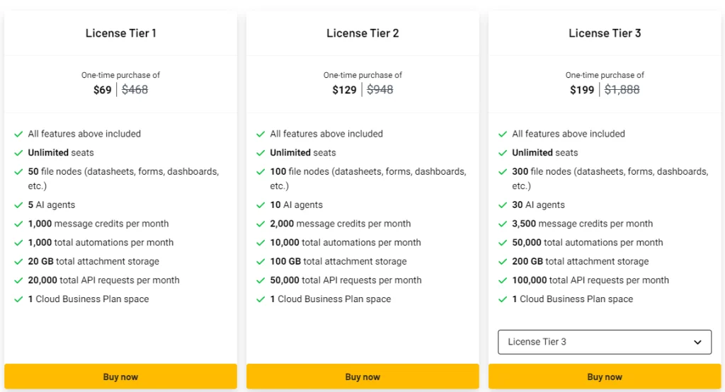Click checkmark for 1,000 message credits

point(18,224)
